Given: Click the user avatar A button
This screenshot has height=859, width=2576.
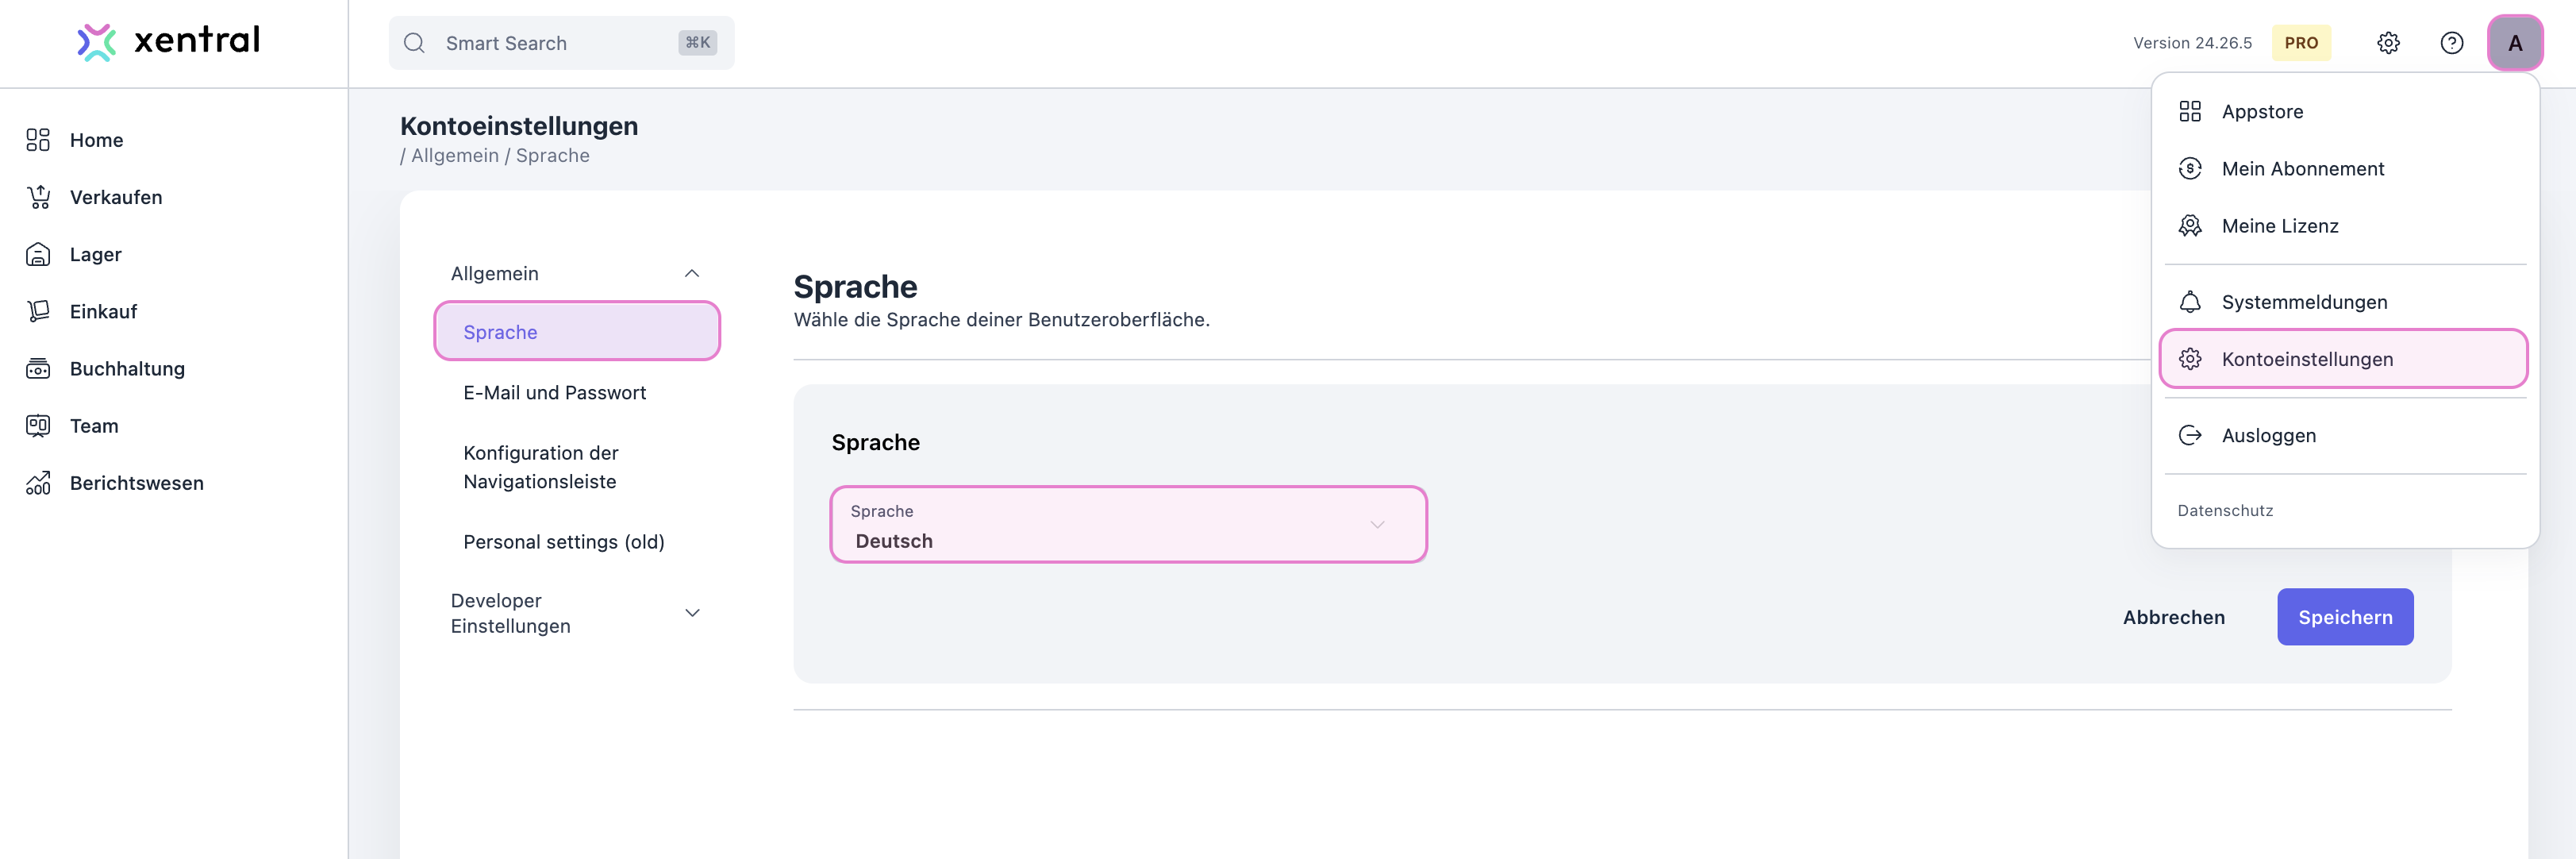Looking at the screenshot, I should click(x=2514, y=43).
